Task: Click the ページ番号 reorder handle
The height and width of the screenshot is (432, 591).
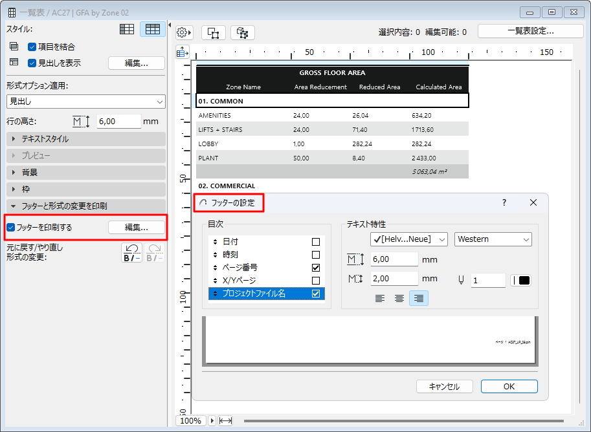Action: (x=215, y=267)
